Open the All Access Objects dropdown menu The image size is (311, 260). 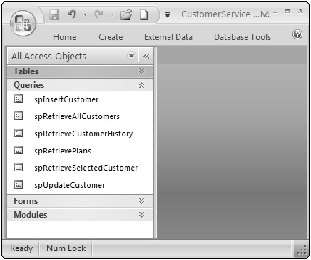point(132,56)
